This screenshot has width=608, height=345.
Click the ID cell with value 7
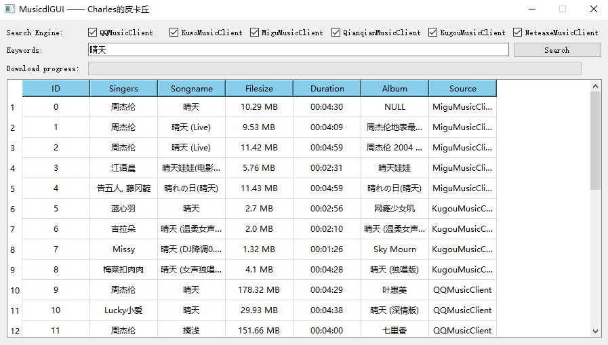56,249
